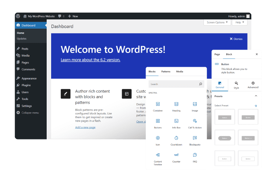This screenshot has height=179, width=274.
Task: Insert the FAQ block
Action: pyautogui.click(x=195, y=157)
